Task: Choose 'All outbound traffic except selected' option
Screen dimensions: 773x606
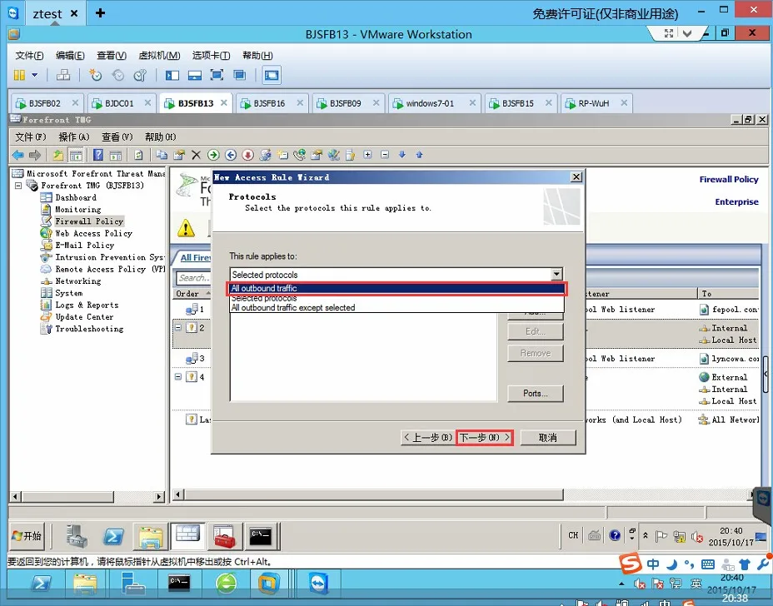Action: click(x=396, y=307)
